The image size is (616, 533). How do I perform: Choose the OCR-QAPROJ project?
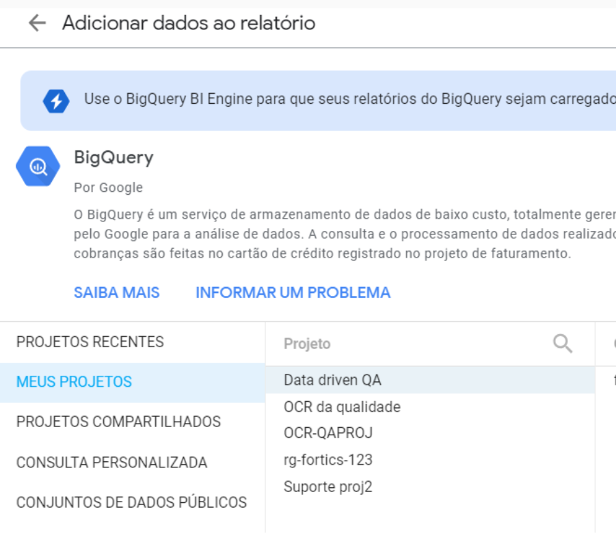[x=430, y=433]
